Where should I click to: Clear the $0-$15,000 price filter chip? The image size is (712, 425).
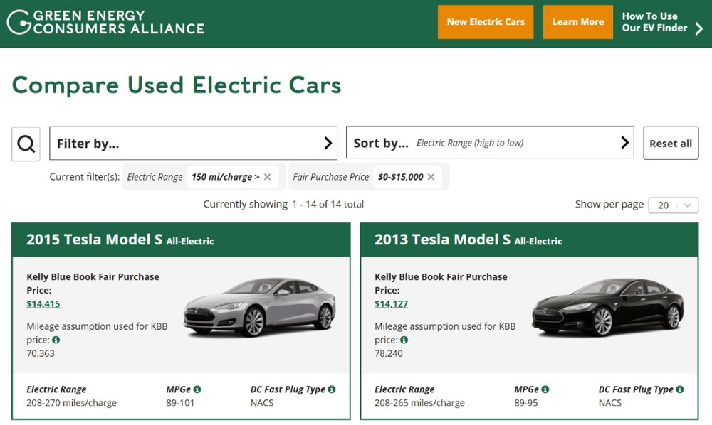click(x=430, y=176)
